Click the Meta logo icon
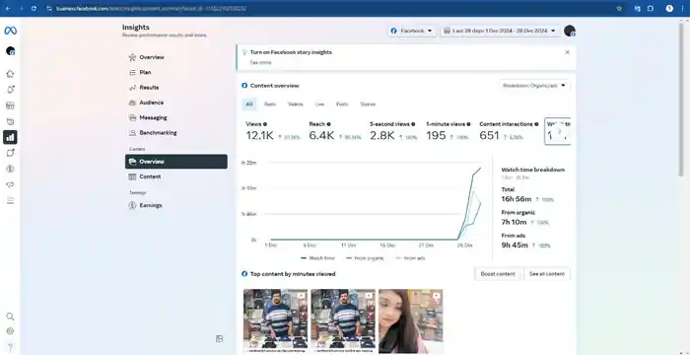Viewport: 690px width, 355px height. tap(10, 31)
